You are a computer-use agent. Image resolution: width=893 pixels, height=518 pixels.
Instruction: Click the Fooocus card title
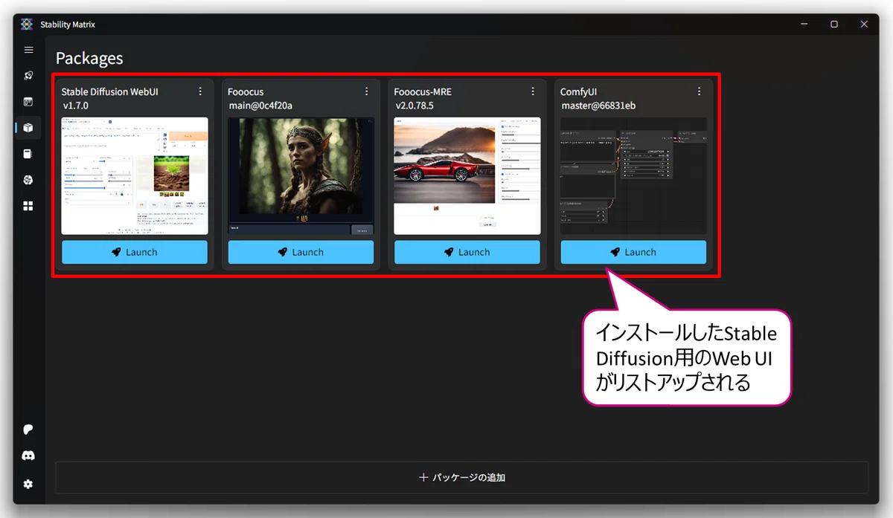coord(246,92)
